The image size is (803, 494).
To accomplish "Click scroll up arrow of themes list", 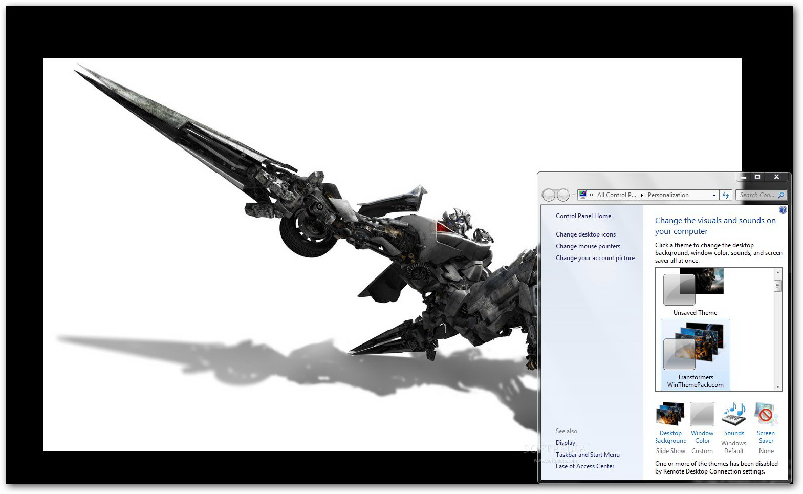I will pos(778,272).
